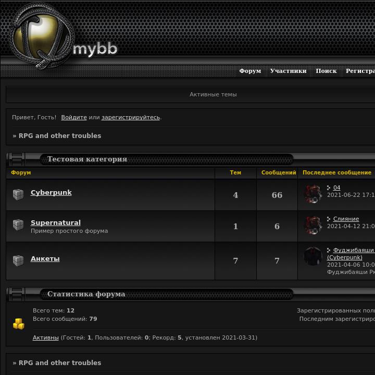Open the Поиск menu item
The width and height of the screenshot is (375, 375).
[x=326, y=71]
